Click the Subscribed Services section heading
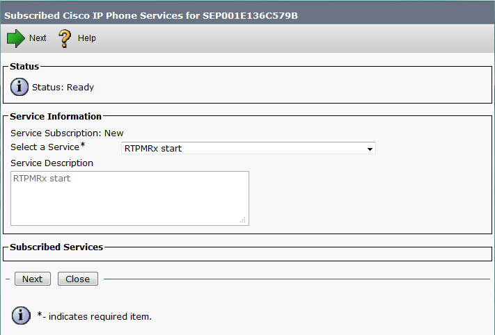The image size is (495, 335). click(56, 247)
